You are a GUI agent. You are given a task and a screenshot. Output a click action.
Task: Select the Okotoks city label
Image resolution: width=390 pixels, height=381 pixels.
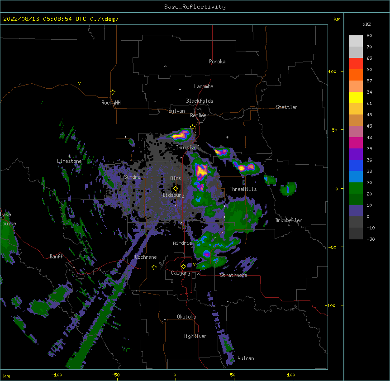point(186,317)
